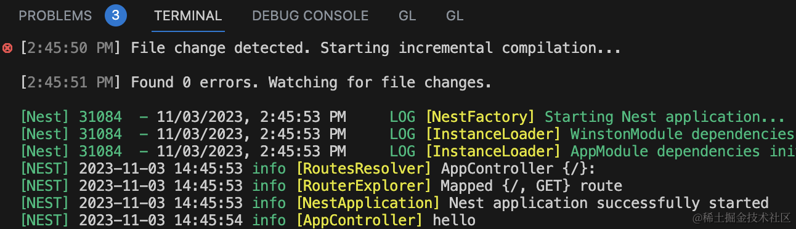796x229 pixels.
Task: Click the [NestApplication] label in the log
Action: click(368, 203)
